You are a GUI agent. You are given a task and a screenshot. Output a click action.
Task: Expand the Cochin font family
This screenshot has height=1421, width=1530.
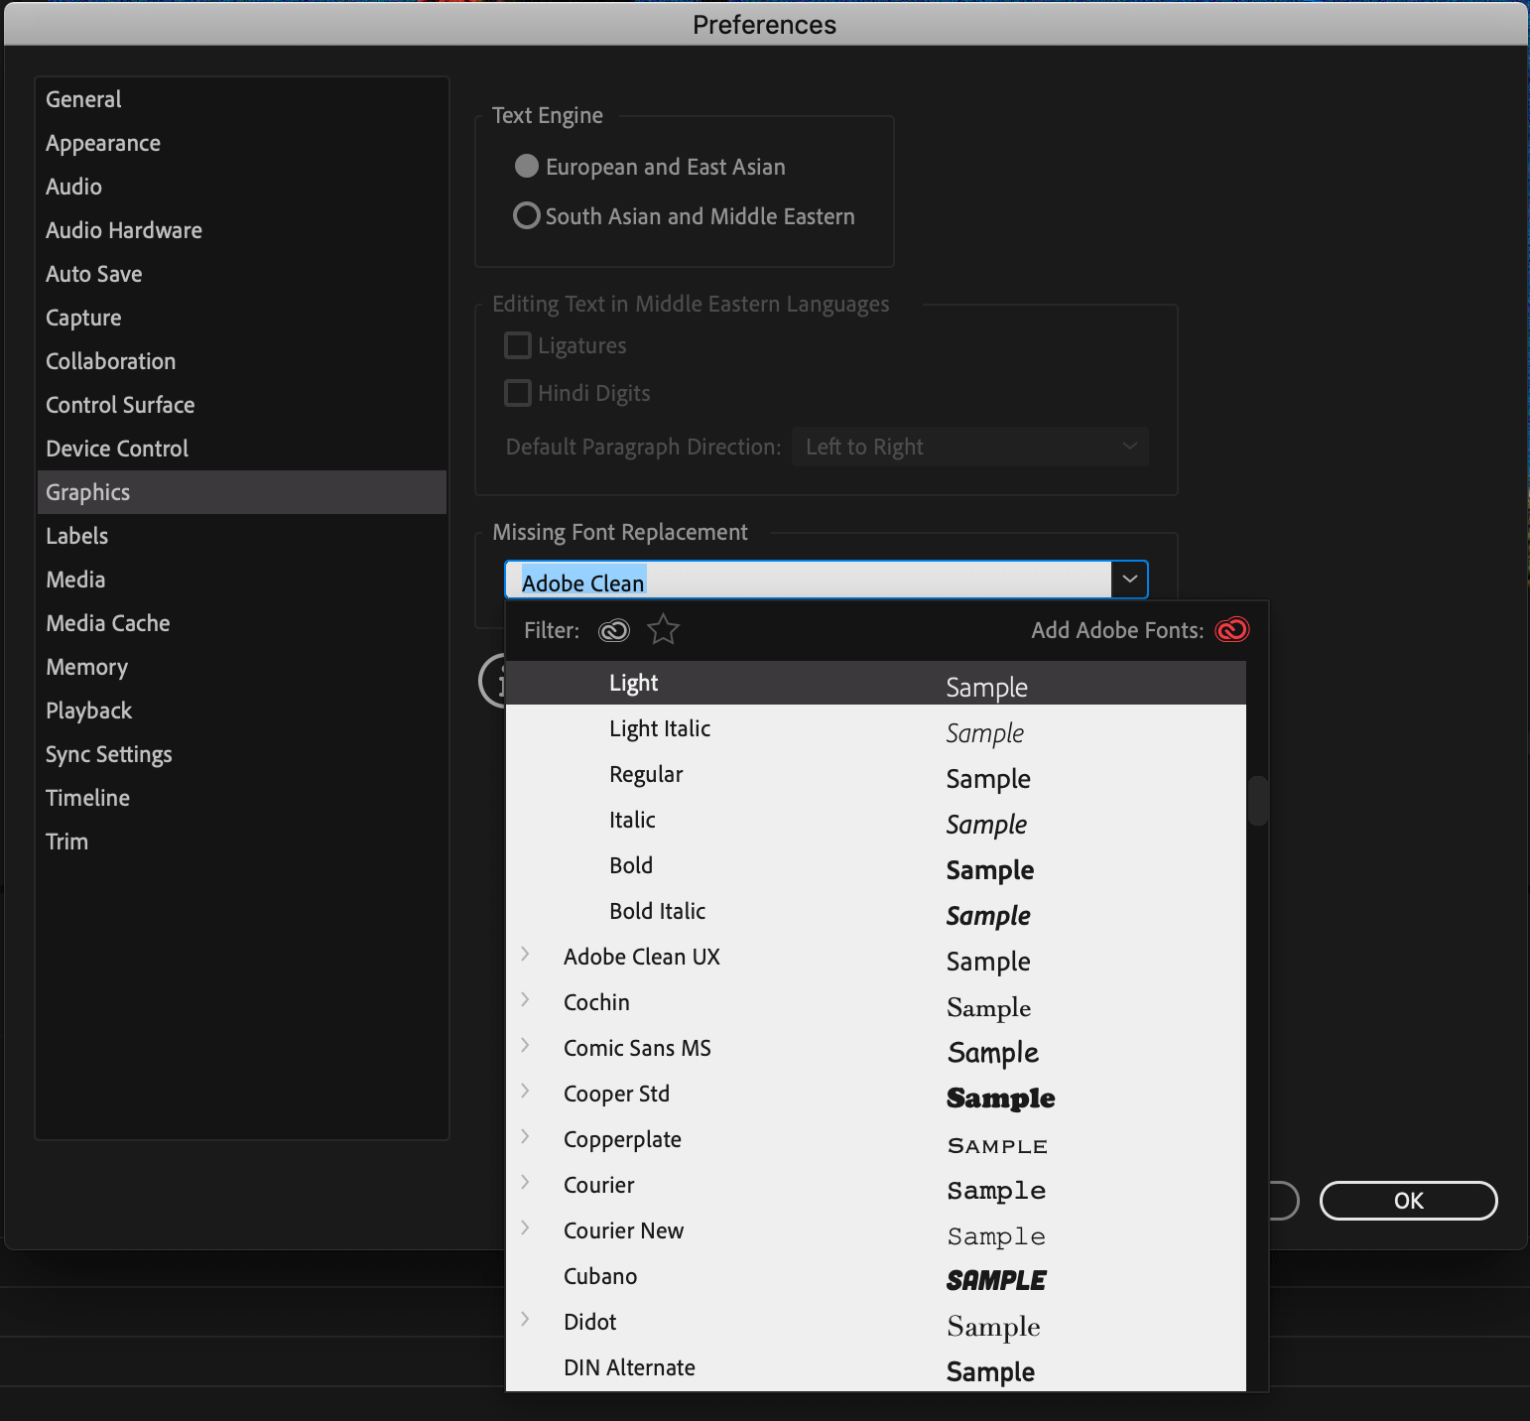(x=525, y=1000)
